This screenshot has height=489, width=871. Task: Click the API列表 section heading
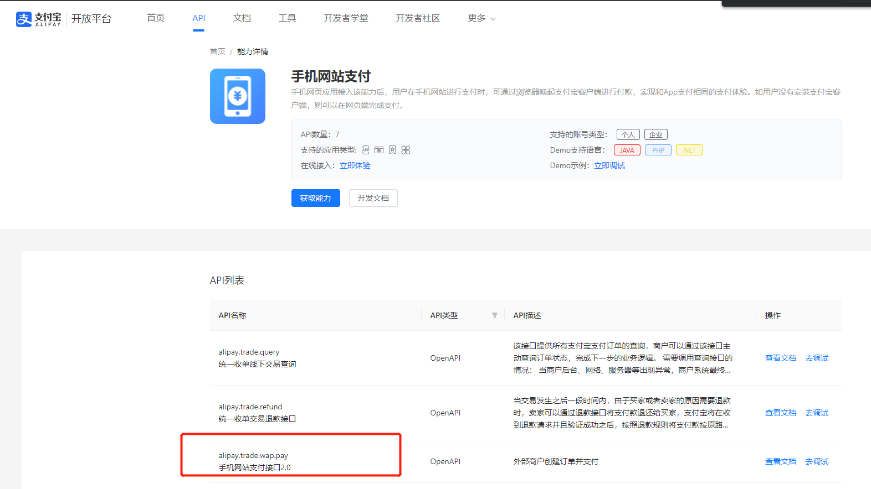227,280
